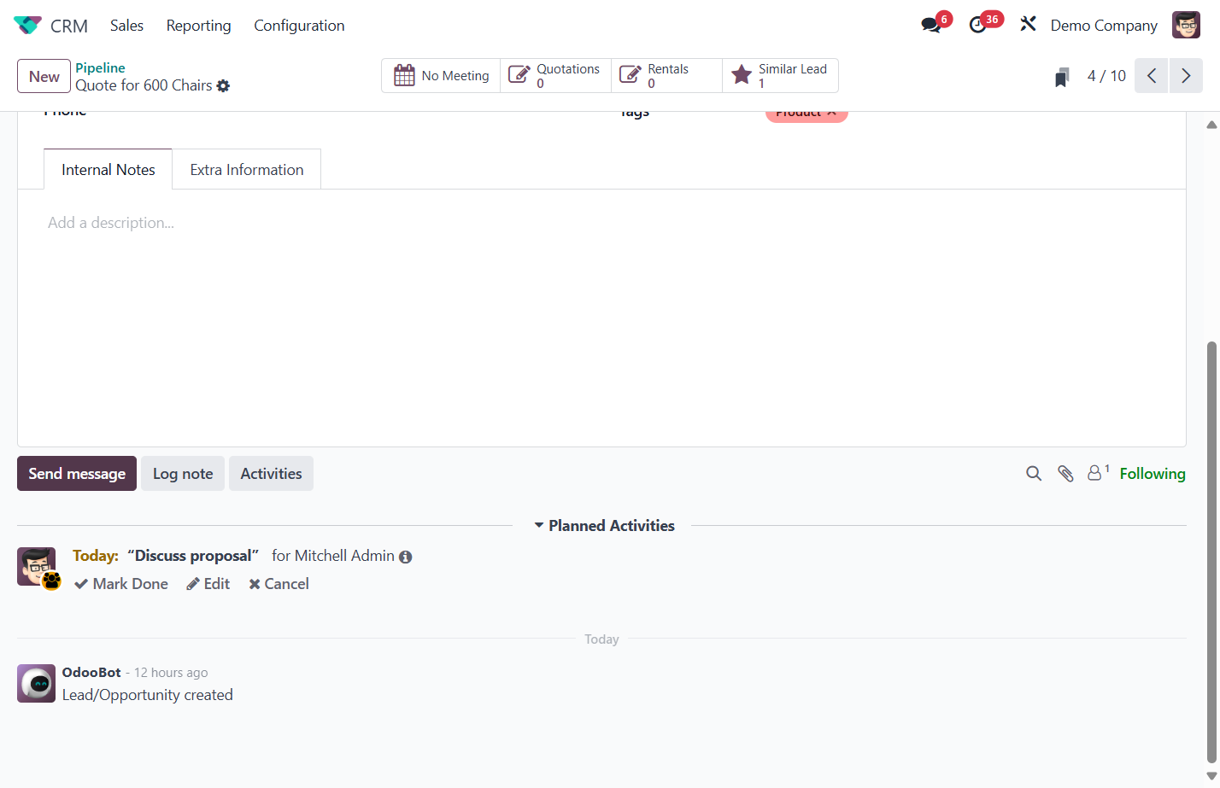Switch to the Extra Information tab
The width and height of the screenshot is (1220, 788).
247,169
